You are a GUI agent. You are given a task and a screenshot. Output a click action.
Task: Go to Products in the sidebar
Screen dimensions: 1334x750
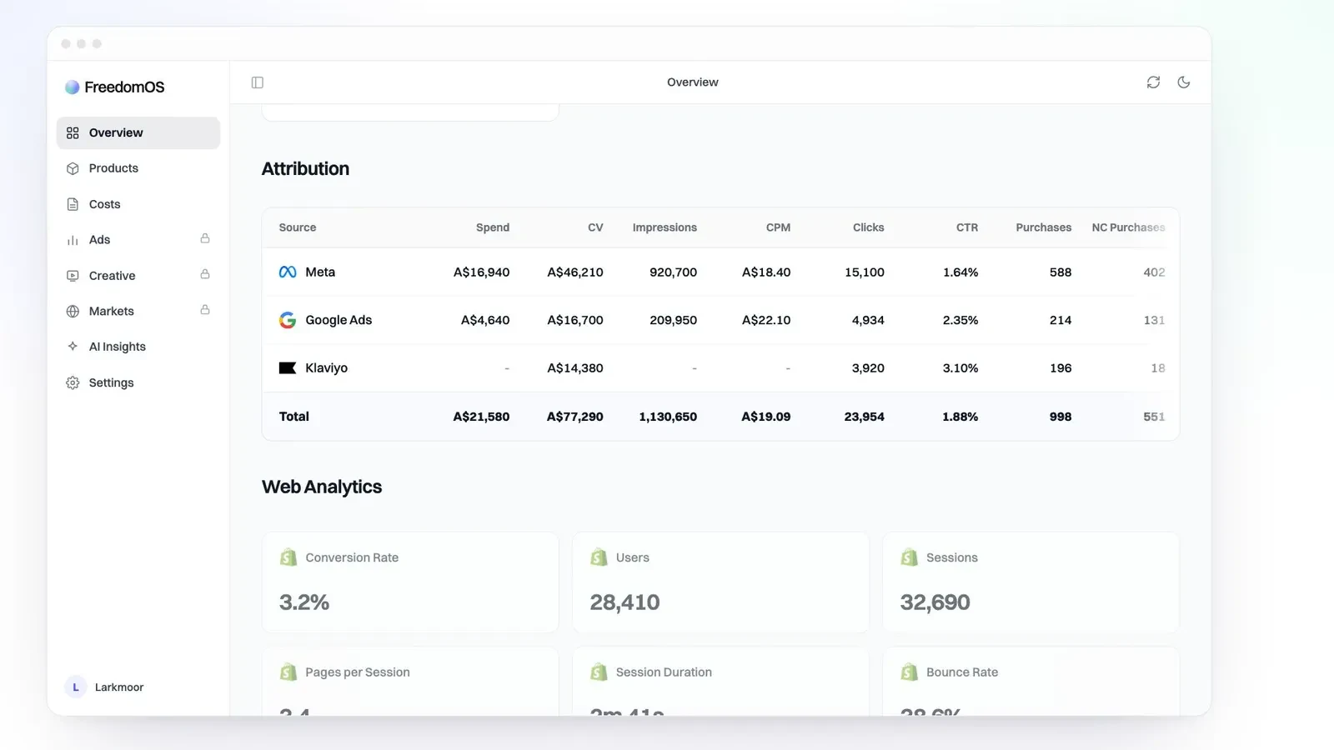coord(138,168)
